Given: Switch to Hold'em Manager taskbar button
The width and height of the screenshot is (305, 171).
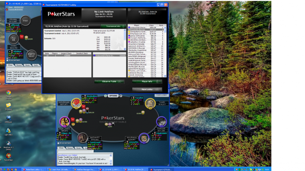Looking at the screenshot, I should click(x=85, y=169).
